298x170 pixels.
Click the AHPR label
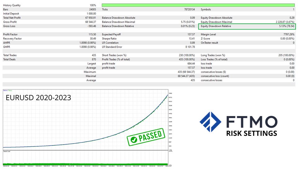click(x=7, y=43)
